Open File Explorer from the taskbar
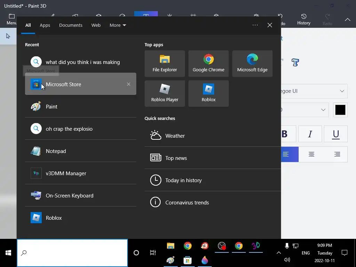Viewport: 356px width, 267px height. [x=170, y=246]
